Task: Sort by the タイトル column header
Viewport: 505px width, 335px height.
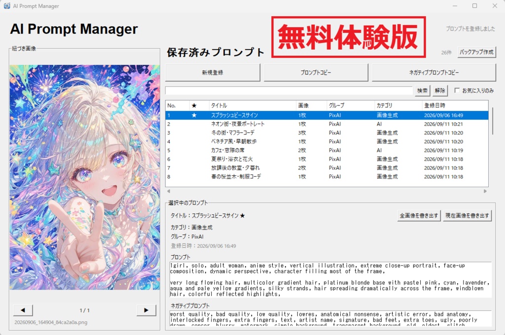Action: 252,105
